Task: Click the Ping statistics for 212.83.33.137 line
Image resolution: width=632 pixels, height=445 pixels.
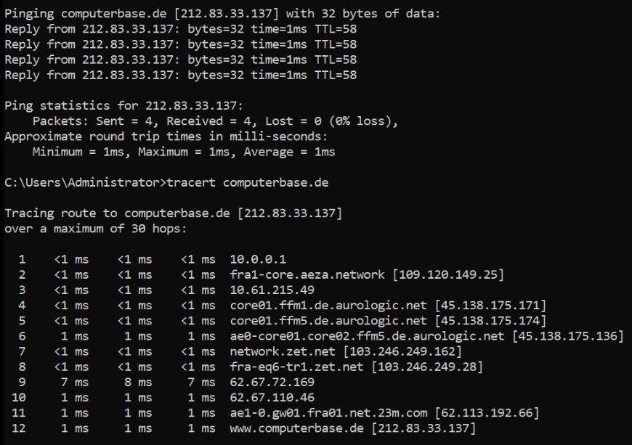Action: (123, 105)
